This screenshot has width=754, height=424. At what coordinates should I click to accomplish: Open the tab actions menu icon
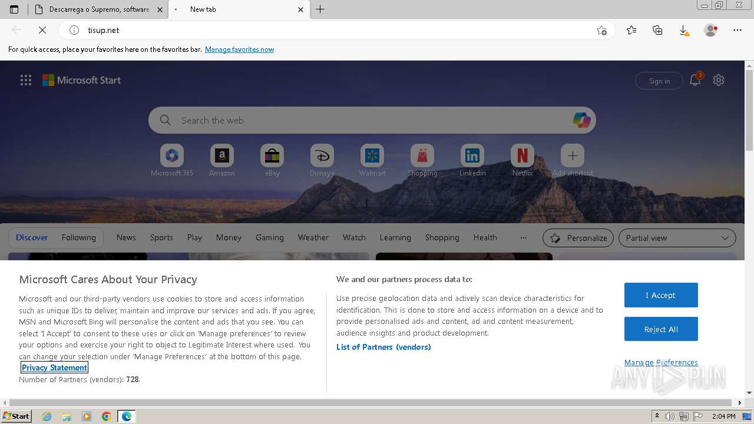coord(14,9)
